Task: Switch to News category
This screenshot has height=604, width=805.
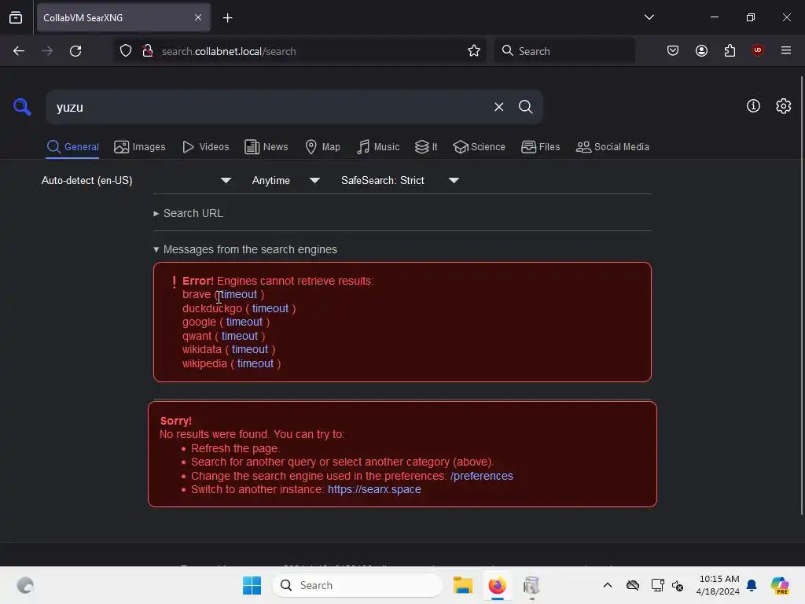Action: click(x=266, y=147)
